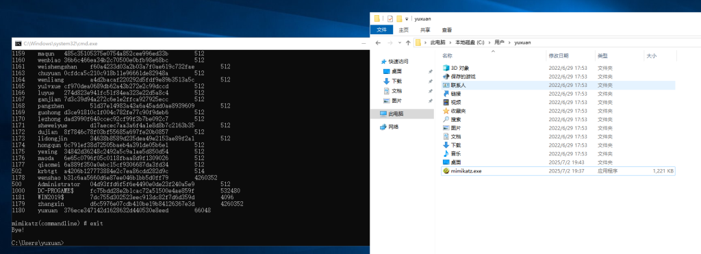Click the 2025/7/2 19:37 date of mimikatz.exe
Image resolution: width=701 pixels, height=254 pixels.
[x=566, y=171]
